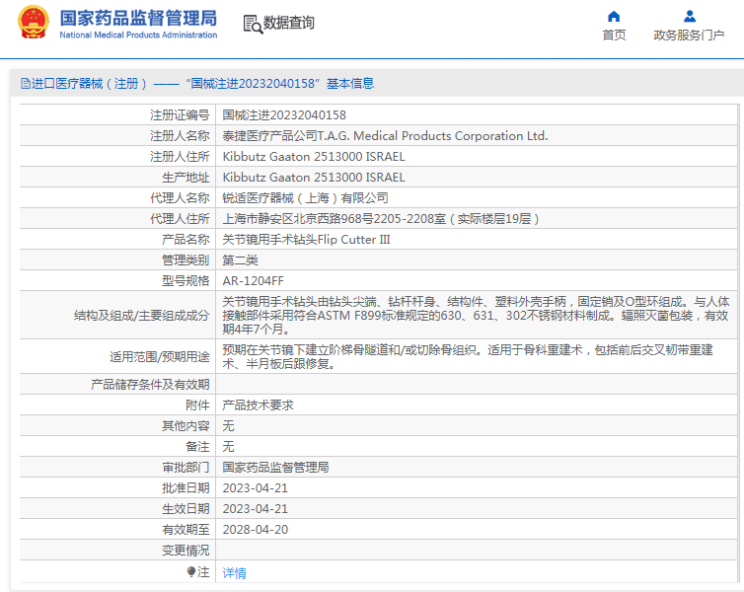Viewport: 744px width, 592px height.
Task: Open the data query search icon
Action: tap(253, 24)
